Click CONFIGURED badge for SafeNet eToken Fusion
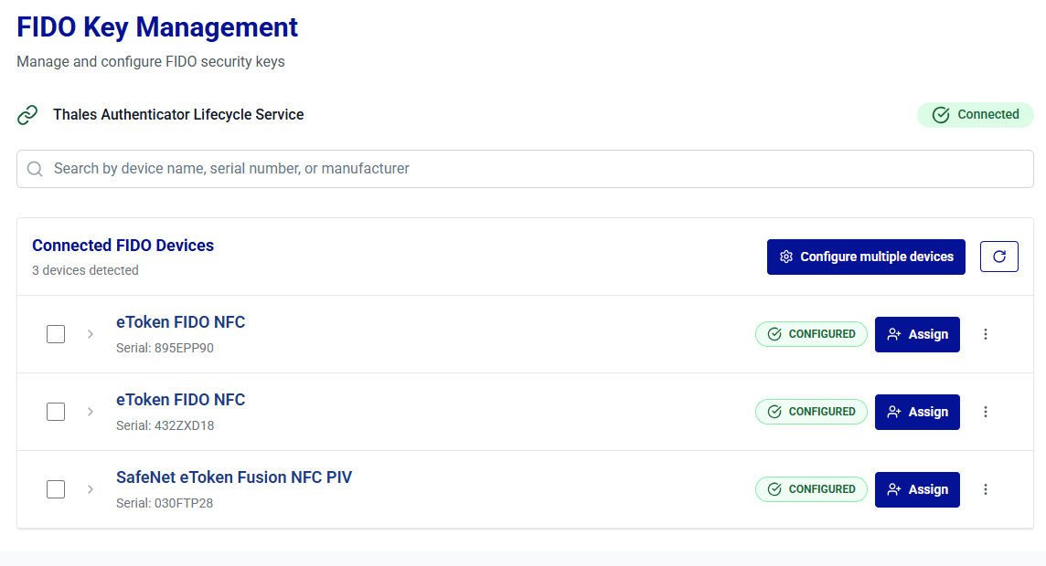The width and height of the screenshot is (1046, 566). [811, 489]
